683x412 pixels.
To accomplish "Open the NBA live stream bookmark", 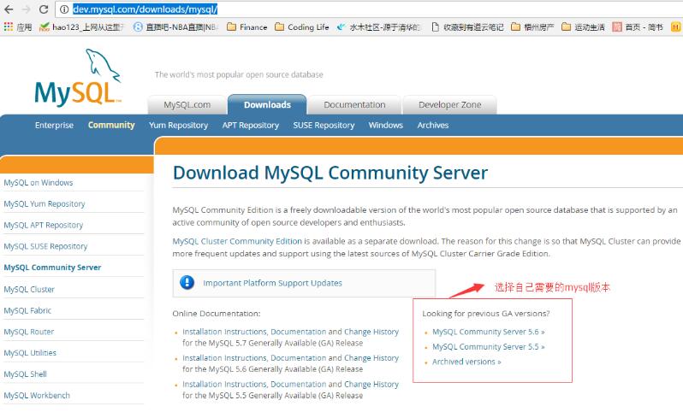I will [x=175, y=27].
